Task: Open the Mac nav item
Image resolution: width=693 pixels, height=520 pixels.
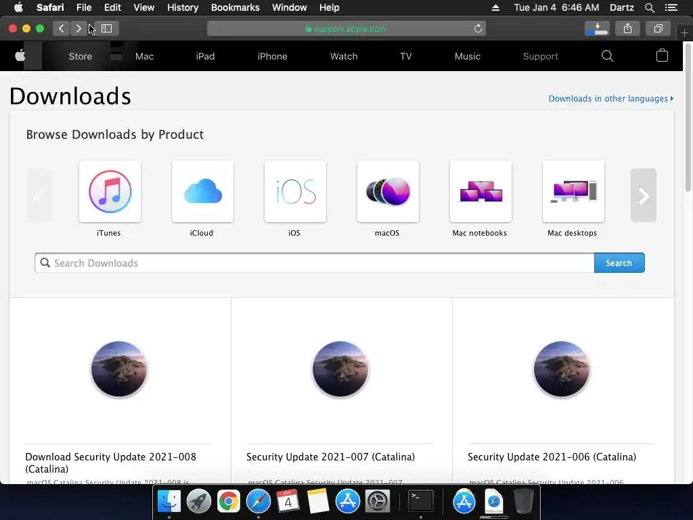Action: [145, 56]
